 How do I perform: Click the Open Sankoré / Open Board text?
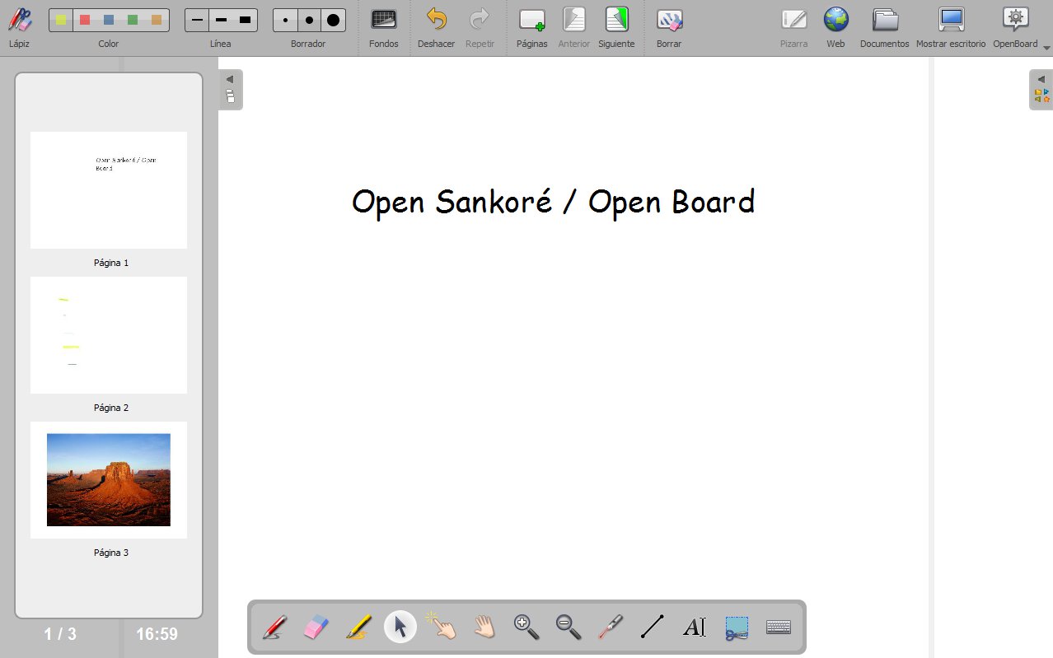click(553, 203)
